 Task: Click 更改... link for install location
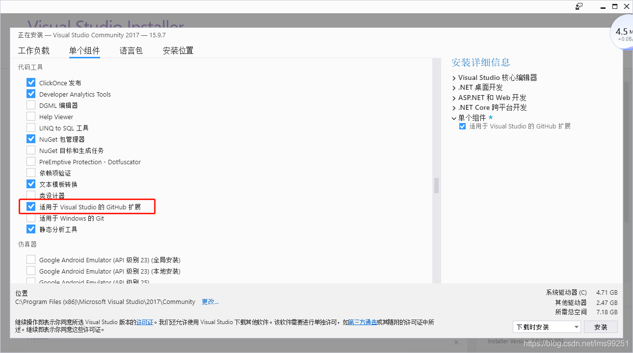coord(211,302)
